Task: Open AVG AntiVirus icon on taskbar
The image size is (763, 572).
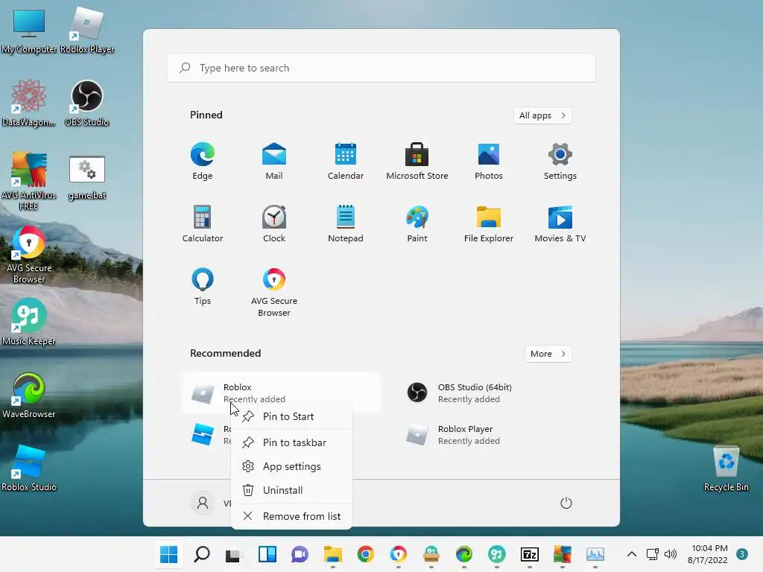Action: [562, 554]
